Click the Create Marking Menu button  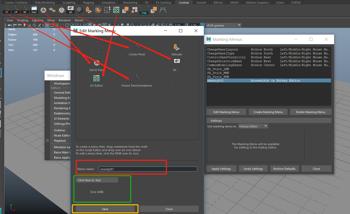coord(268,112)
